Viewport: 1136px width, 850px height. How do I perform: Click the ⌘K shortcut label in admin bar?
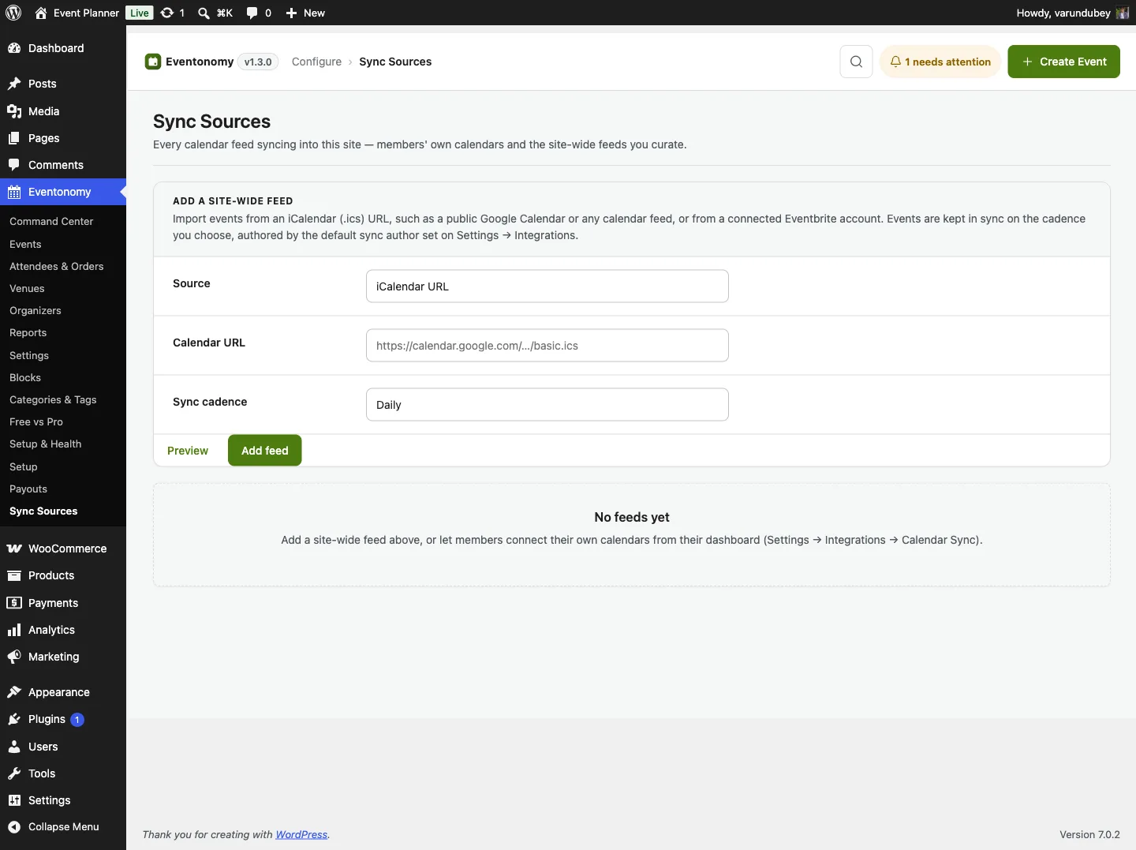[x=225, y=13]
